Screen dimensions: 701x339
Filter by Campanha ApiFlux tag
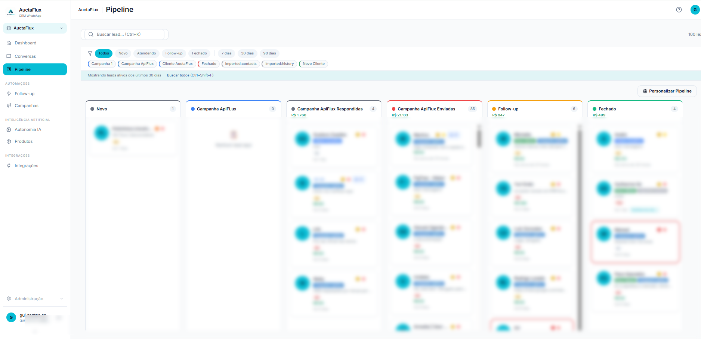137,64
